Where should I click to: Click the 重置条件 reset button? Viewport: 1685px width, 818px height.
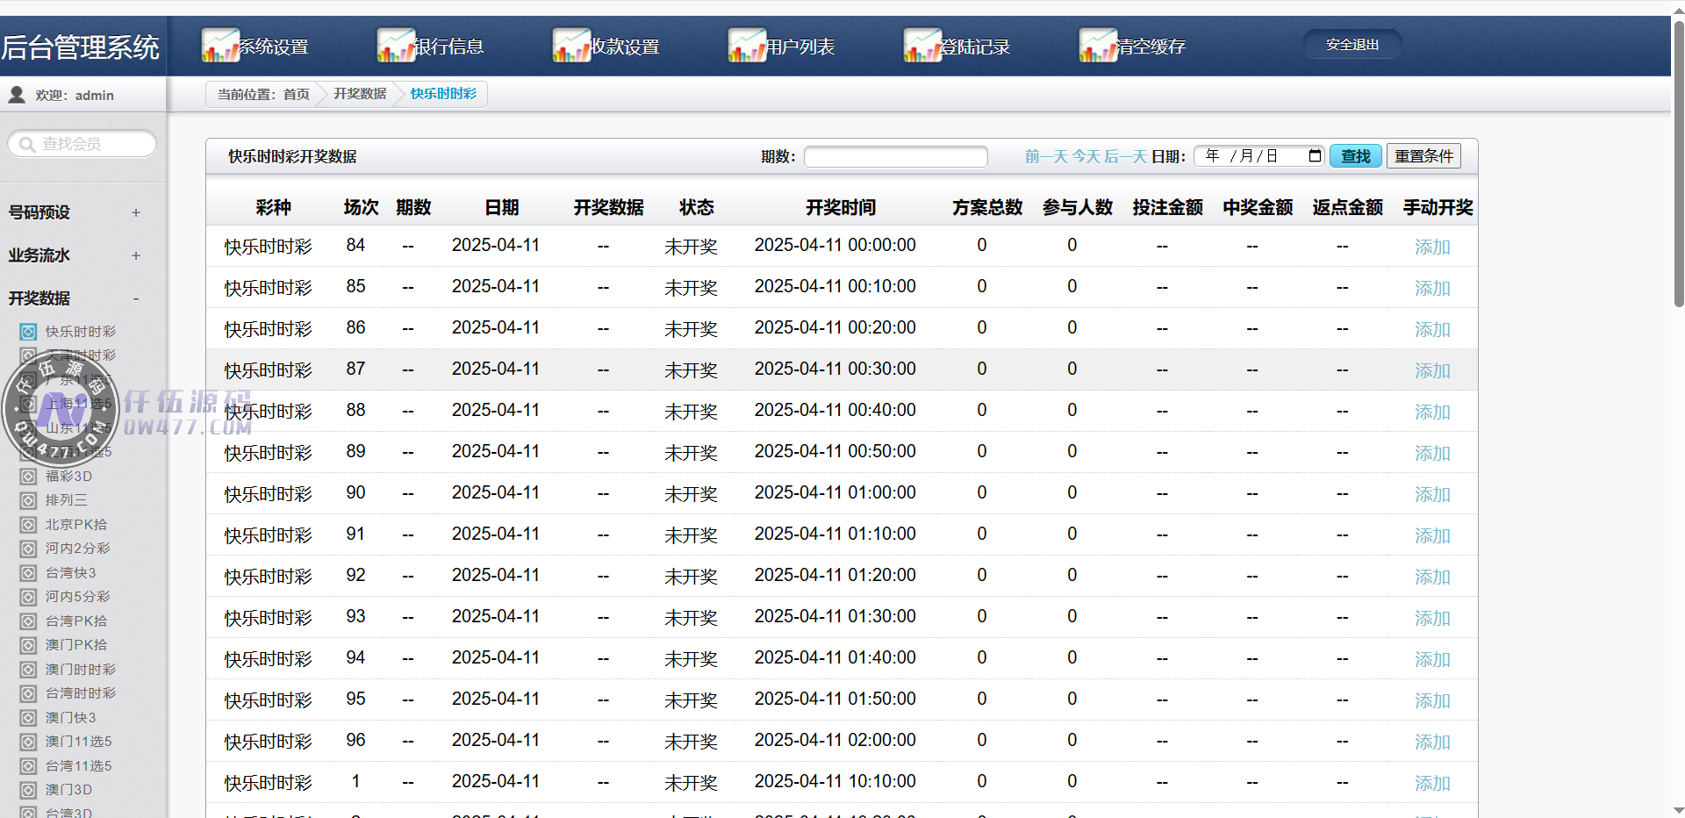[x=1423, y=156]
